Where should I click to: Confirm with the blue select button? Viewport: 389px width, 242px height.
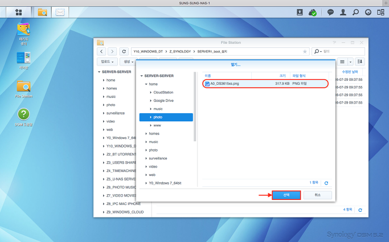click(286, 195)
